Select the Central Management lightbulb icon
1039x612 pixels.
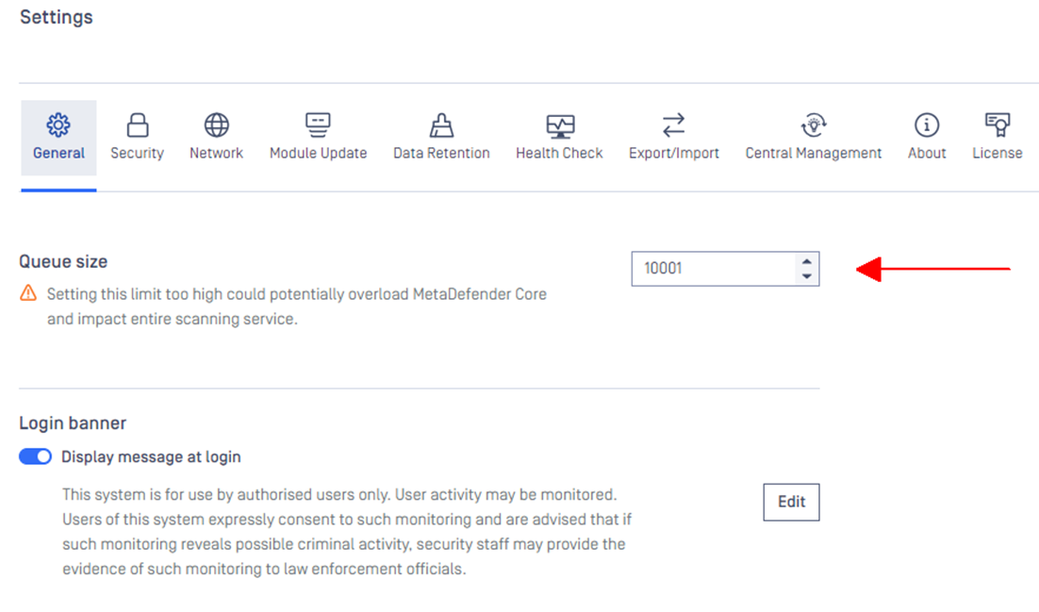point(814,124)
